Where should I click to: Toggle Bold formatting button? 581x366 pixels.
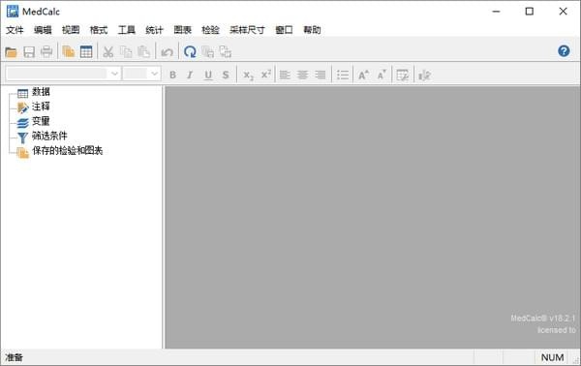point(172,75)
